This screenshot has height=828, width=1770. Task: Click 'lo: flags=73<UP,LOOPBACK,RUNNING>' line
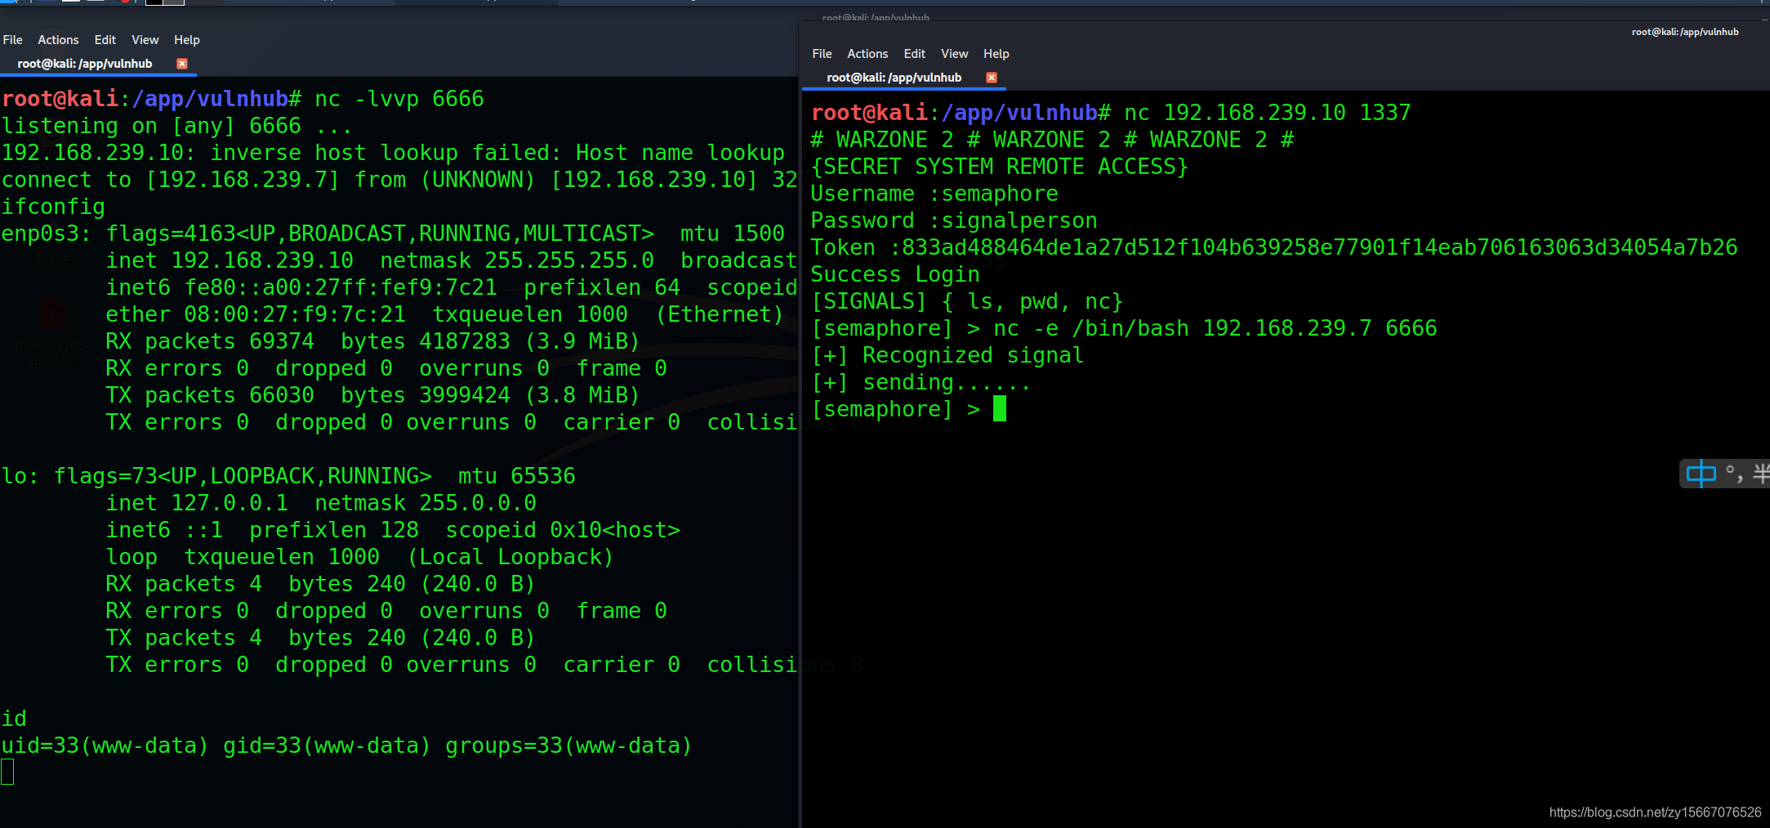(288, 476)
